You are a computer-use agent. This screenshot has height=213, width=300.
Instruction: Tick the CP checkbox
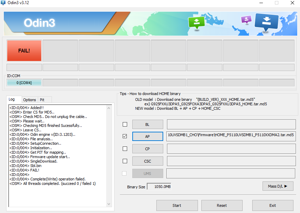pyautogui.click(x=125, y=149)
